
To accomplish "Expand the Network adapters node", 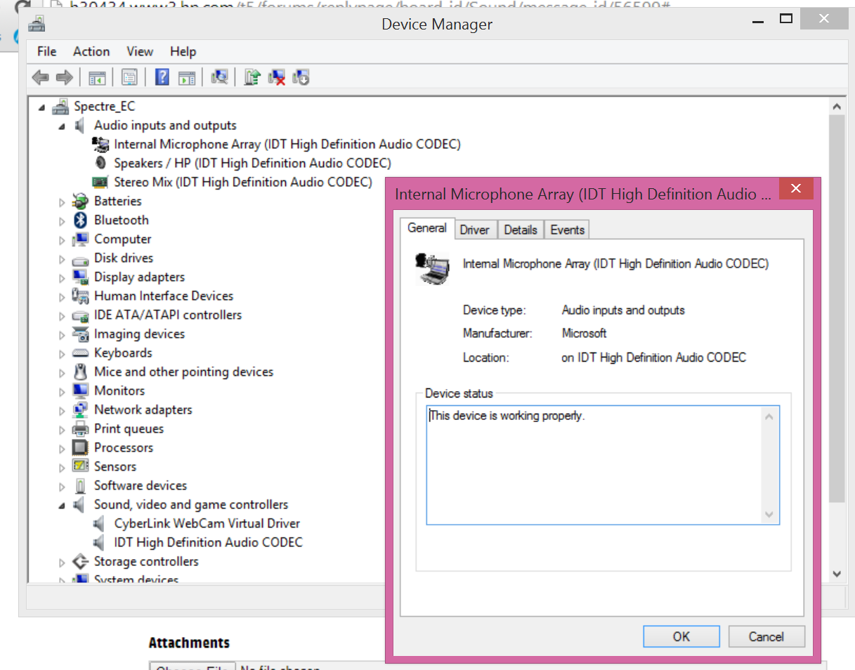I will tap(62, 411).
